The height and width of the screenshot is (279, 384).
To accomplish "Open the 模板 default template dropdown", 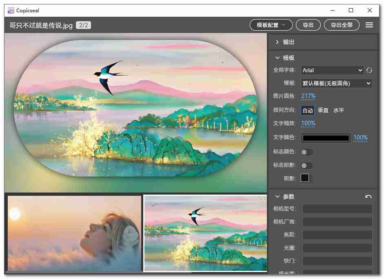I will click(x=337, y=83).
